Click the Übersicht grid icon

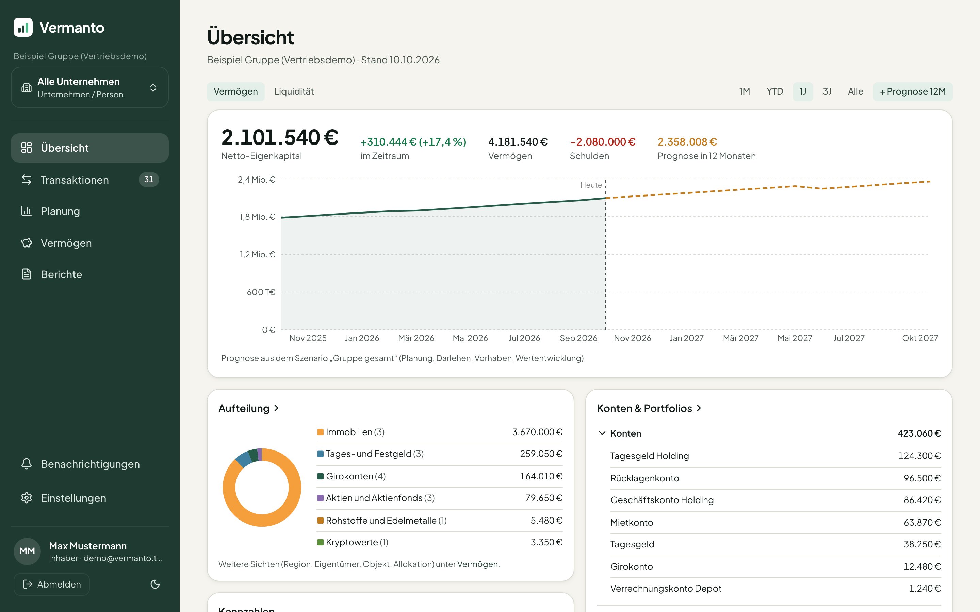pyautogui.click(x=26, y=148)
